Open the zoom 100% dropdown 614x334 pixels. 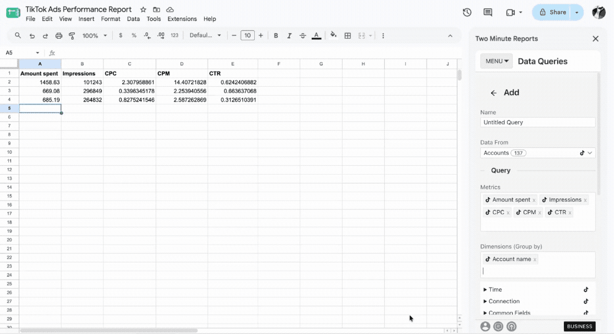[x=95, y=36]
